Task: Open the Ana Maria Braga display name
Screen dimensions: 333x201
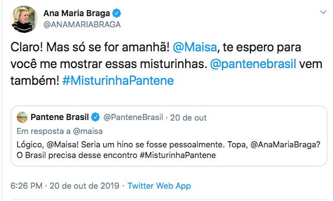Action: (x=76, y=13)
